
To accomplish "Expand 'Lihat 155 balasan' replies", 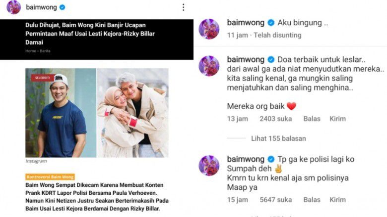I will (278, 138).
